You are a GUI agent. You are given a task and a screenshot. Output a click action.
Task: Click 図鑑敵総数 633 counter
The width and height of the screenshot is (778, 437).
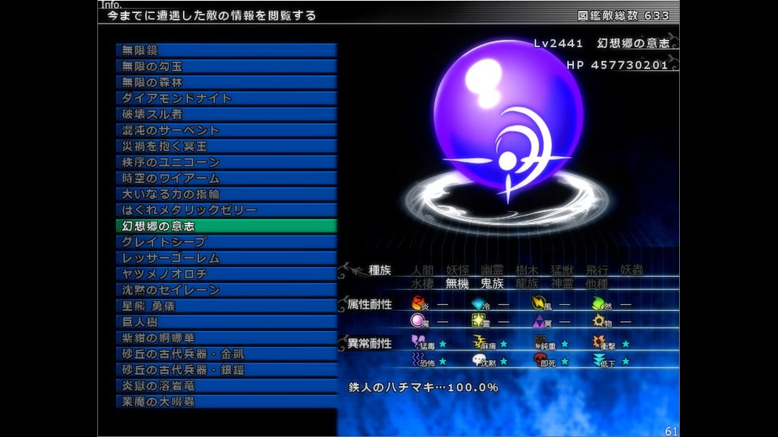(x=623, y=15)
